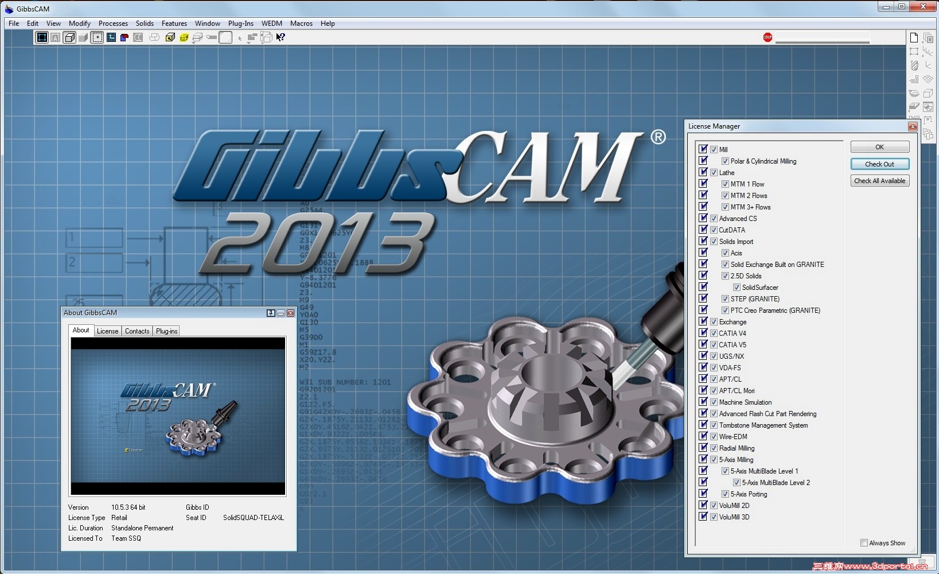Toggle the 5-Axis Porting checkbox
Viewport: 939px width, 574px height.
tap(726, 494)
